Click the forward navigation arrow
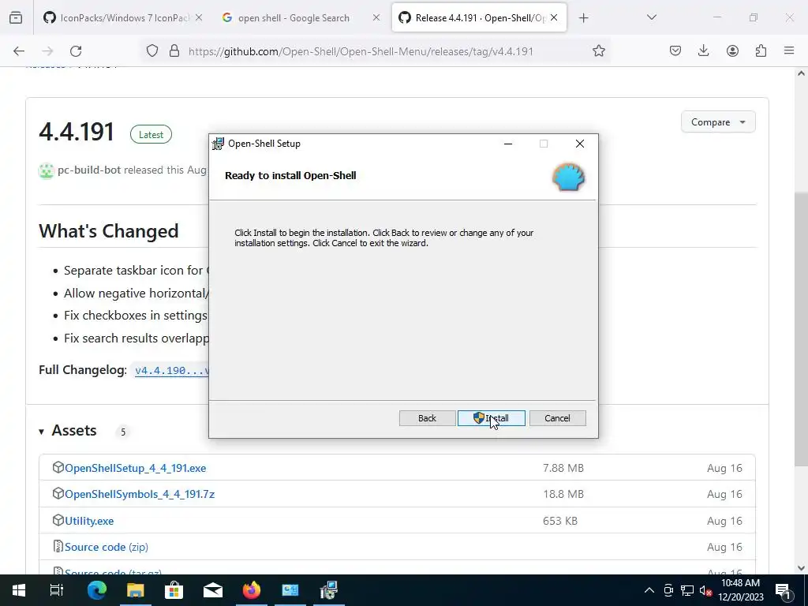The width and height of the screenshot is (808, 606). click(47, 51)
